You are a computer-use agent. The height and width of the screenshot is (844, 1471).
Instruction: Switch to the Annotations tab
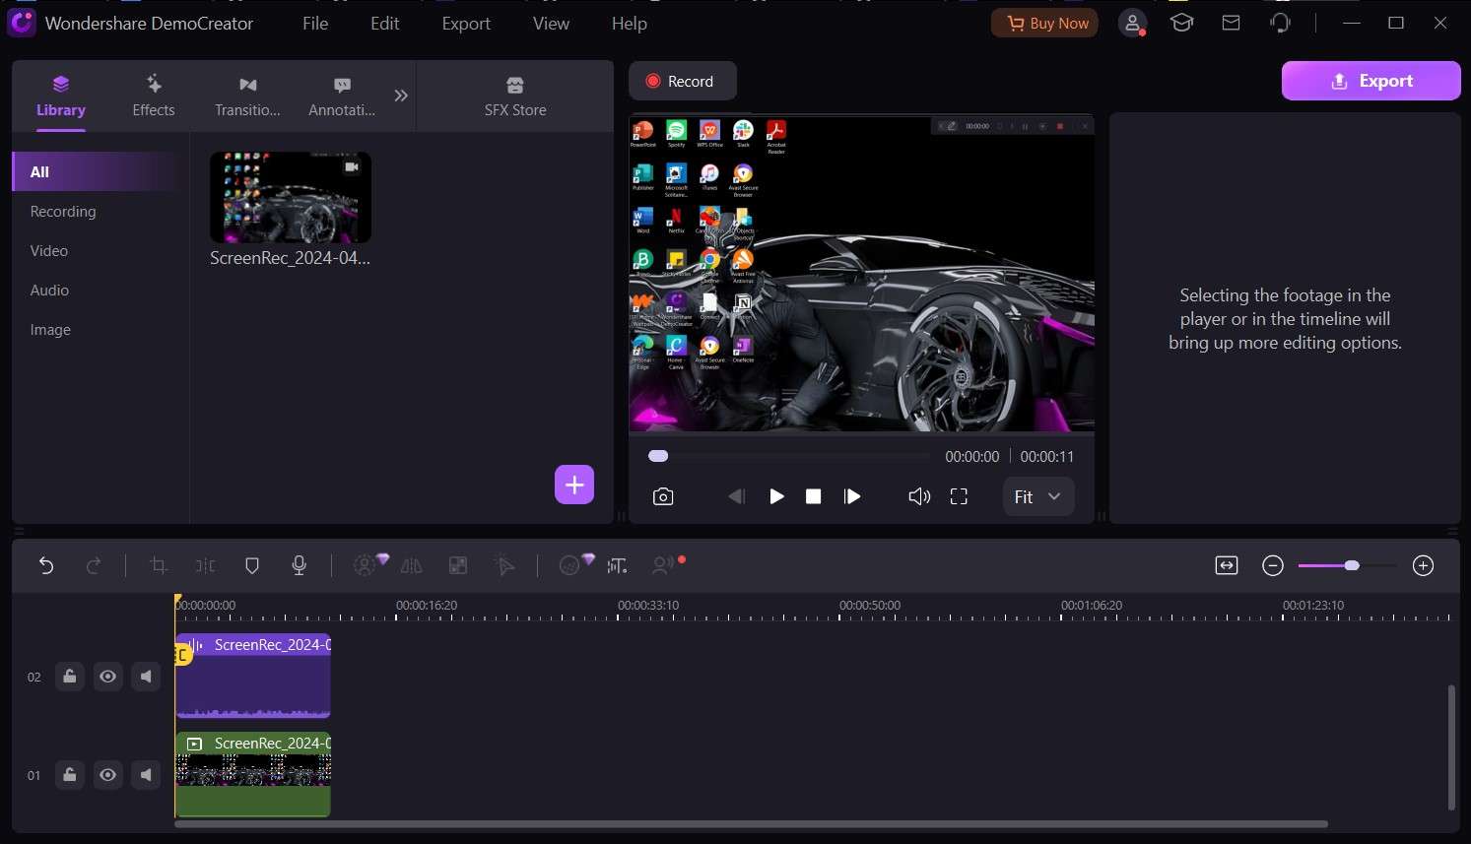(x=342, y=97)
